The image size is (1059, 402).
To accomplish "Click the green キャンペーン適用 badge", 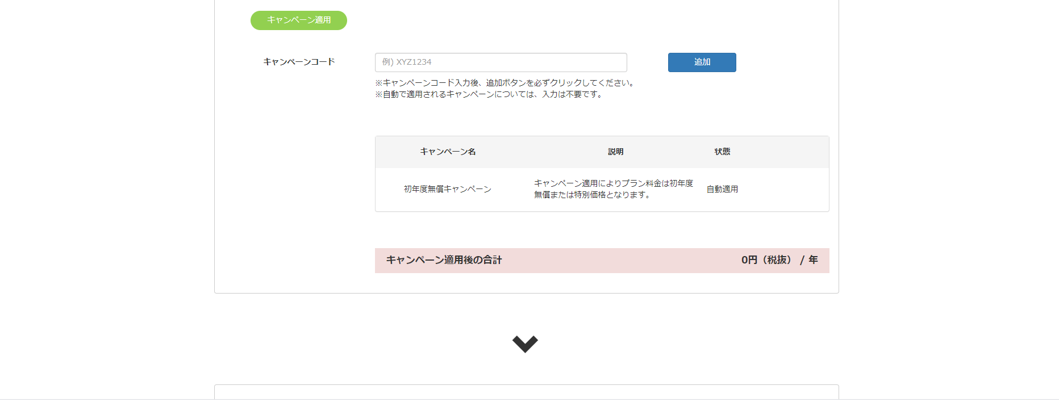I will [x=299, y=20].
